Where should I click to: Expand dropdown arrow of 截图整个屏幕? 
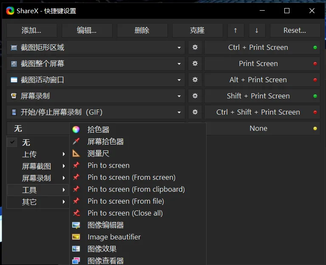coord(179,64)
